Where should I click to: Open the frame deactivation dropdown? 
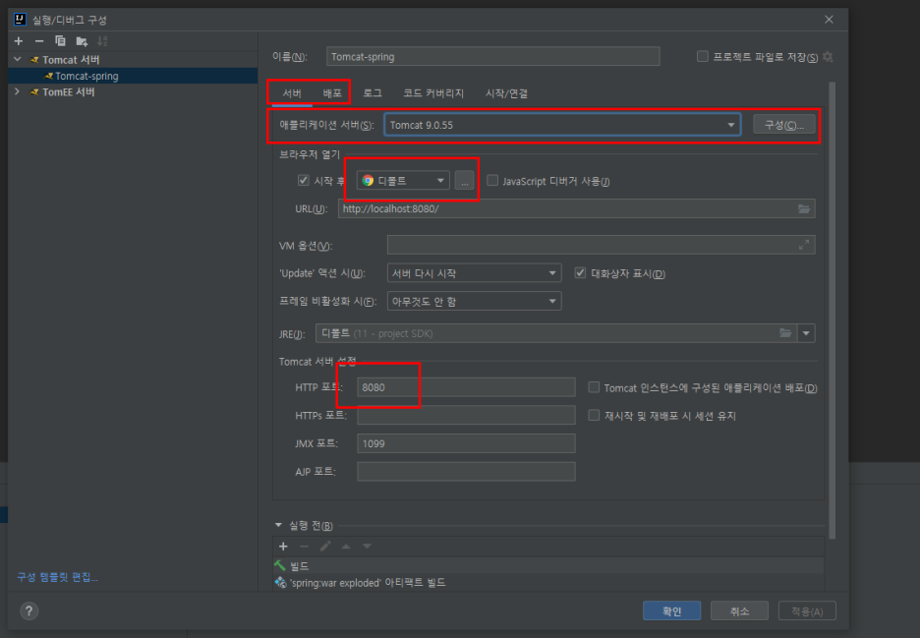click(x=474, y=302)
